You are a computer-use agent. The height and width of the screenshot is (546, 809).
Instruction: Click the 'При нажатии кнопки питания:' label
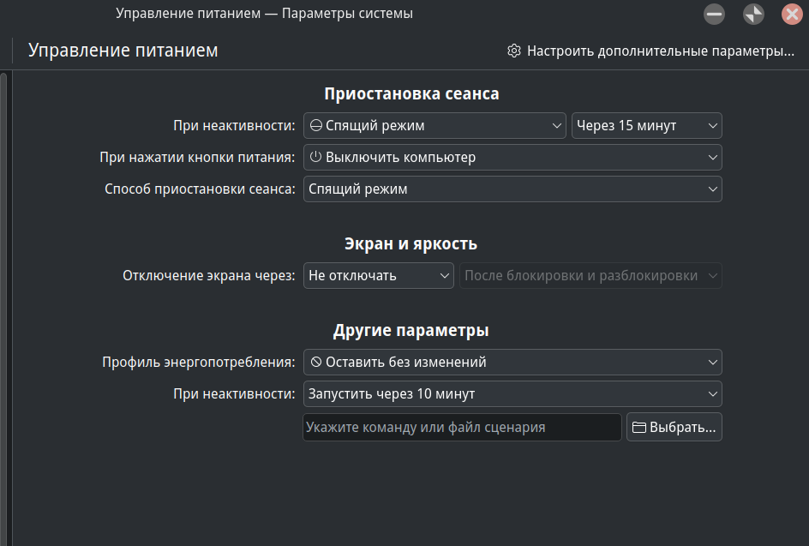click(x=197, y=158)
